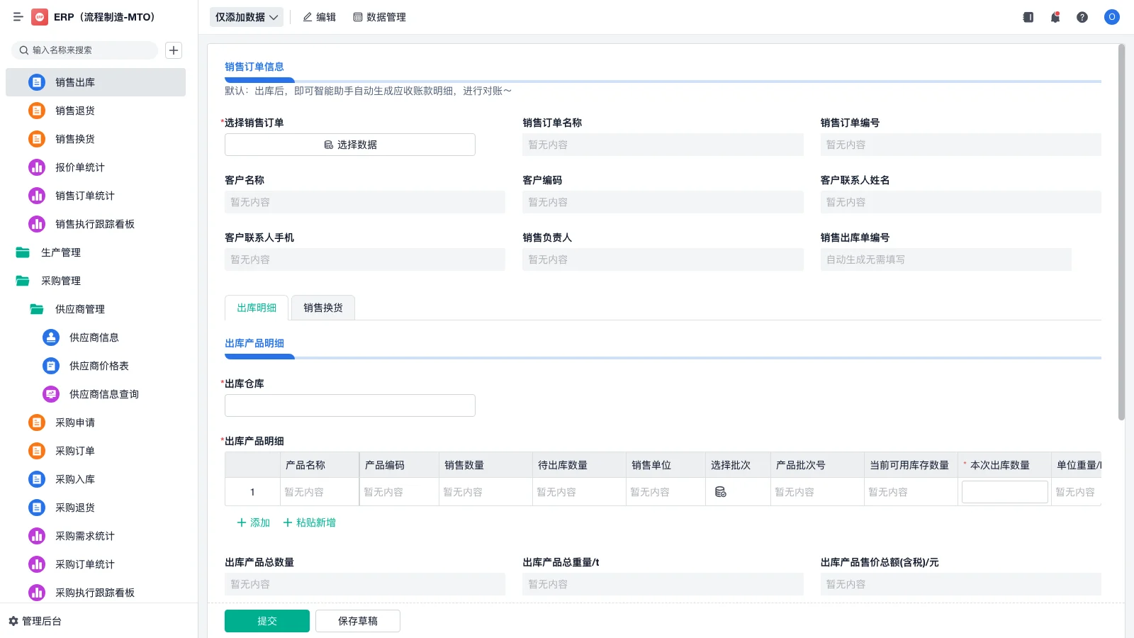Click the blue progress bar under 销售订单信息
Image resolution: width=1134 pixels, height=638 pixels.
(x=259, y=80)
